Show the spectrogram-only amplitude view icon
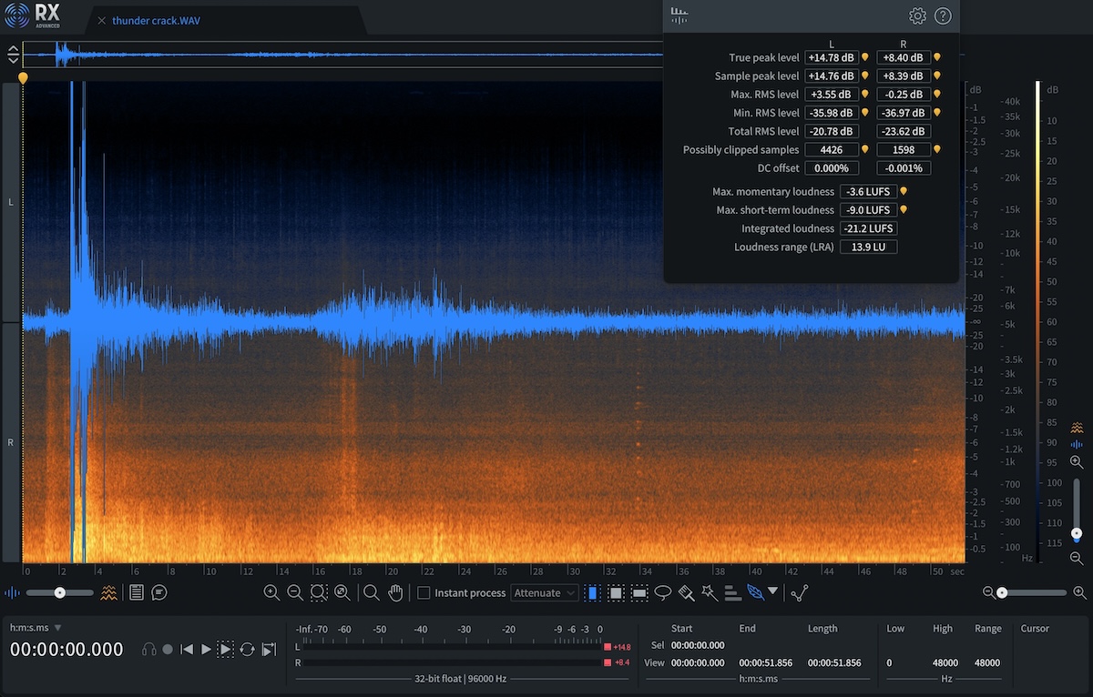Screen dimensions: 1093x697 [x=1077, y=427]
